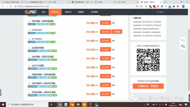Viewport: 190px width, 107px height.
Task: Click 马上参与 for survey K1769852
Action: click(105, 41)
